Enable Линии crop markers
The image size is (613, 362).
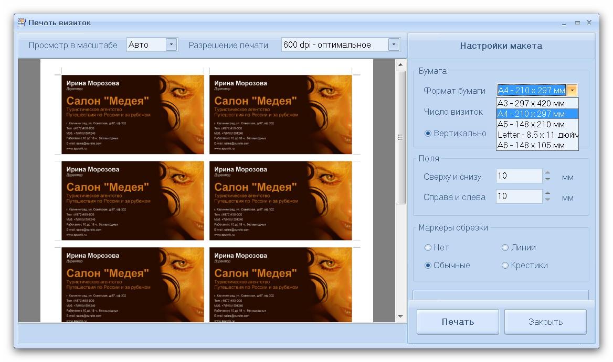505,248
